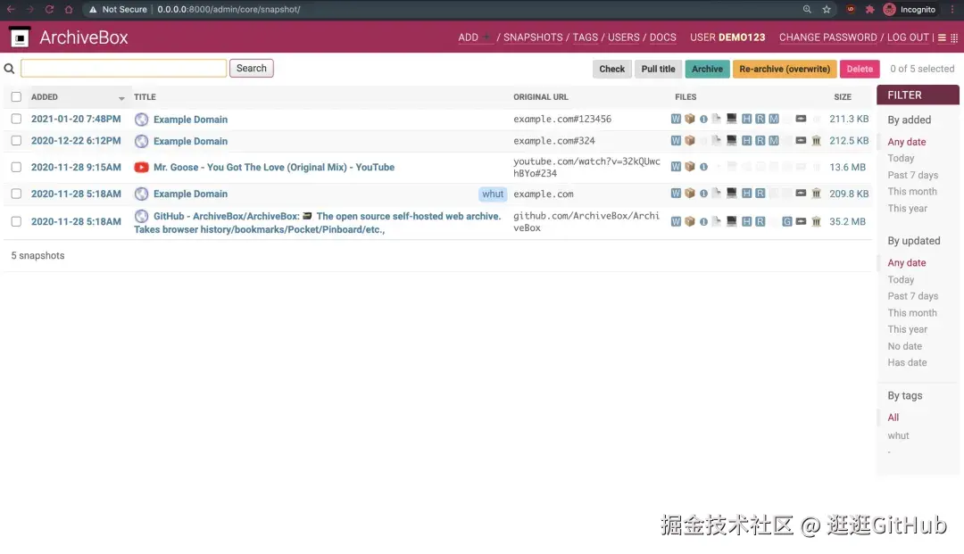
Task: Go to SNAPSHOTS in top navigation
Action: pos(533,37)
